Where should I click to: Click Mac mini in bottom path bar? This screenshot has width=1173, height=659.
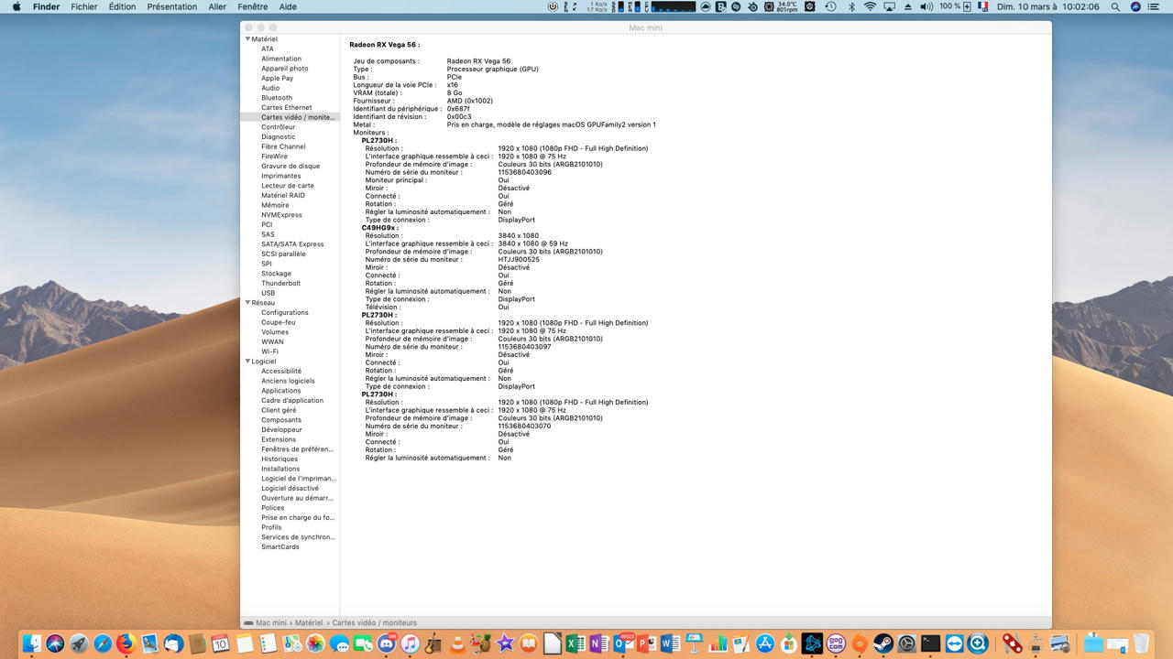(x=271, y=622)
